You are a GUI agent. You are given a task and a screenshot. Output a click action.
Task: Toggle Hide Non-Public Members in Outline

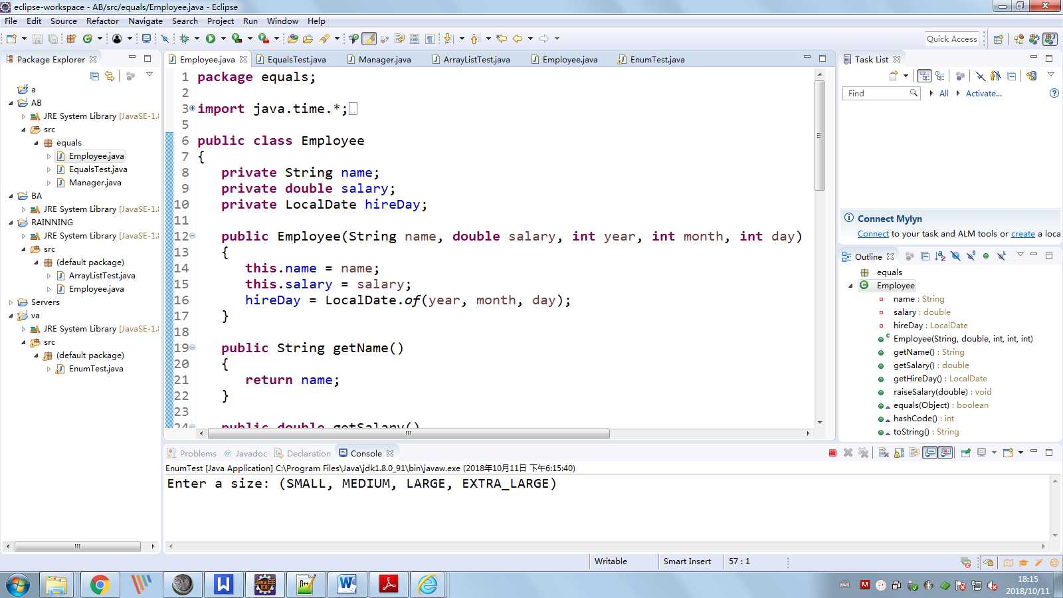click(x=986, y=256)
